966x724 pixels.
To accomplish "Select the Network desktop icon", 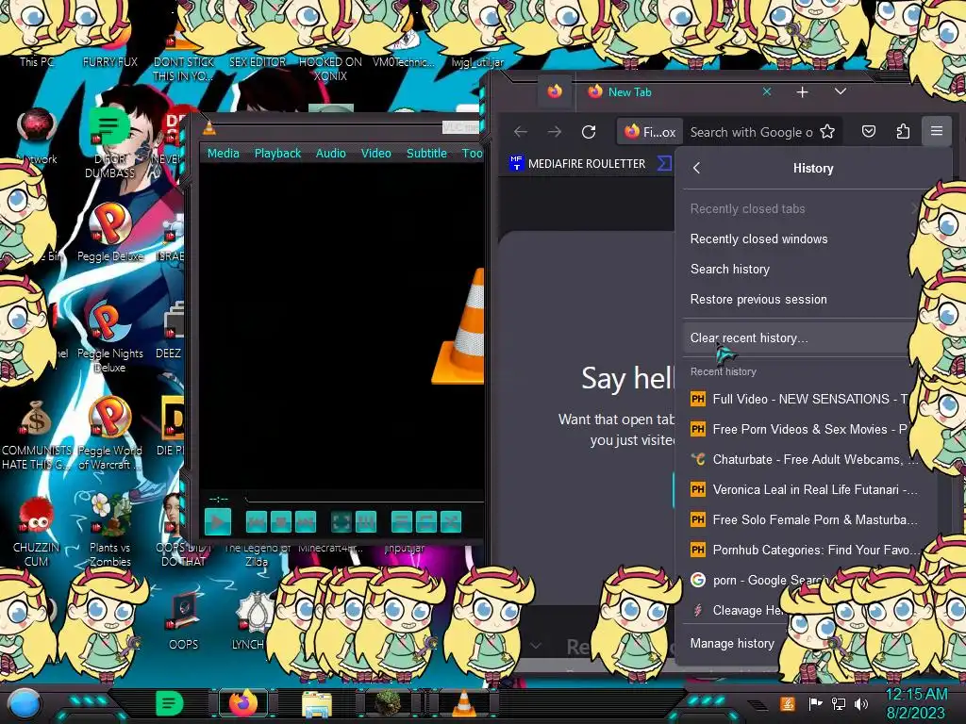I will (x=37, y=137).
